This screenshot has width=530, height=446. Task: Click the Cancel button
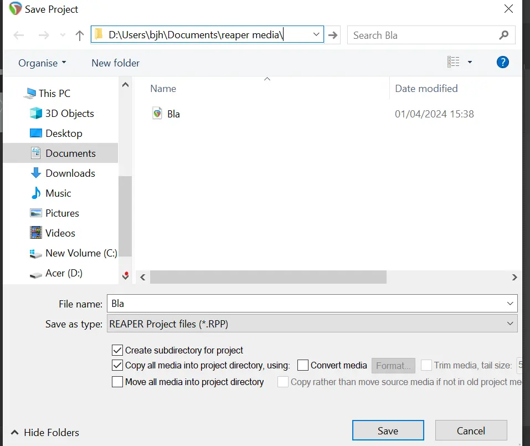(x=471, y=430)
